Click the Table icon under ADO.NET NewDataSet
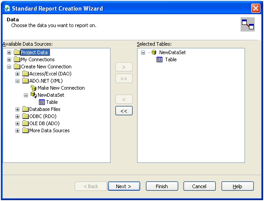Image resolution: width=264 pixels, height=201 pixels. point(42,102)
